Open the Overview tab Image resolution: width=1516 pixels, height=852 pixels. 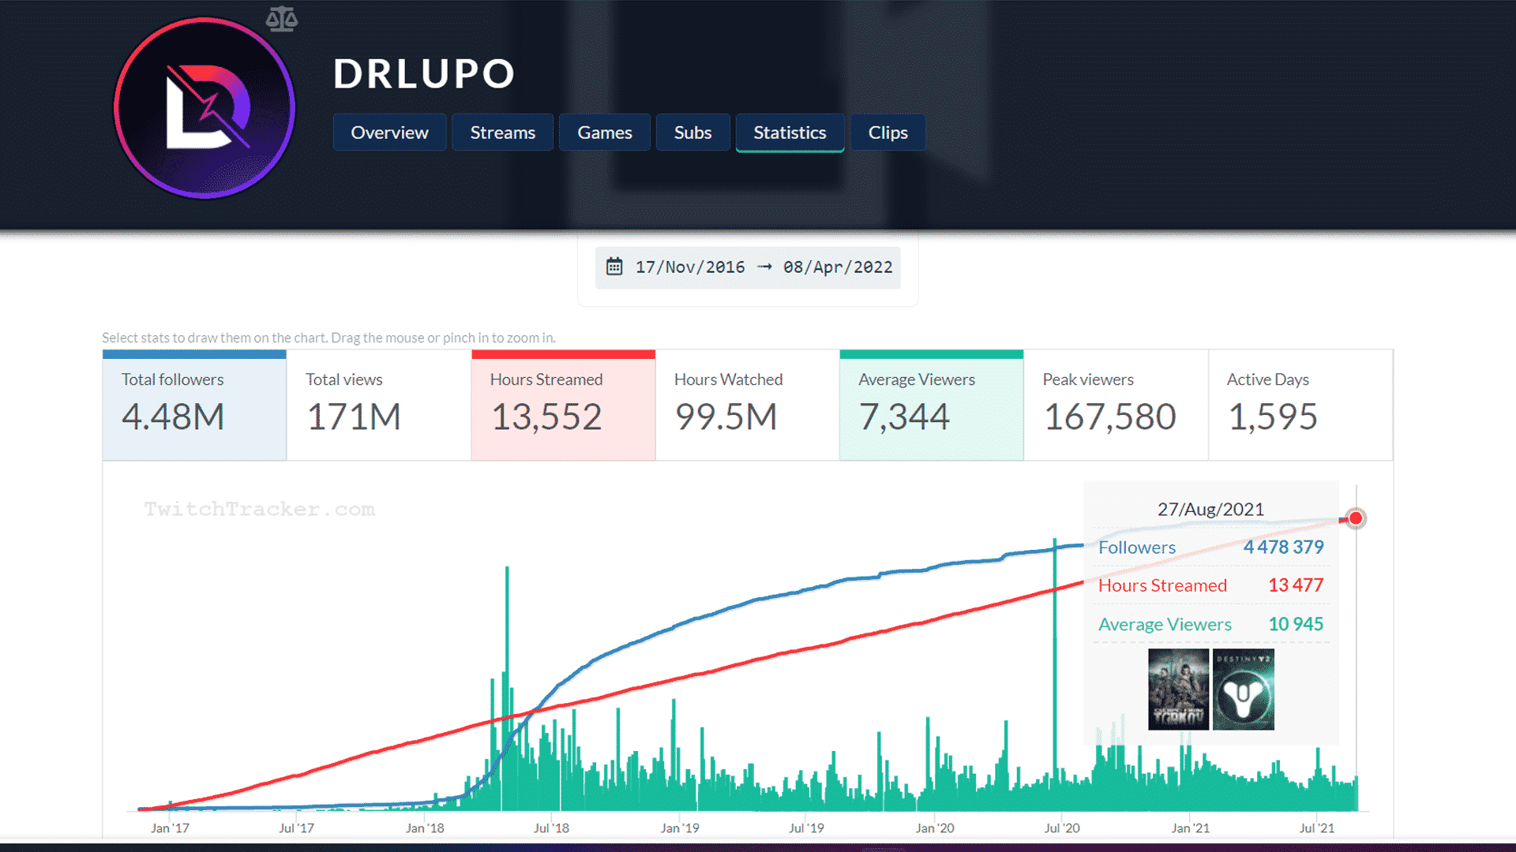[x=389, y=133]
